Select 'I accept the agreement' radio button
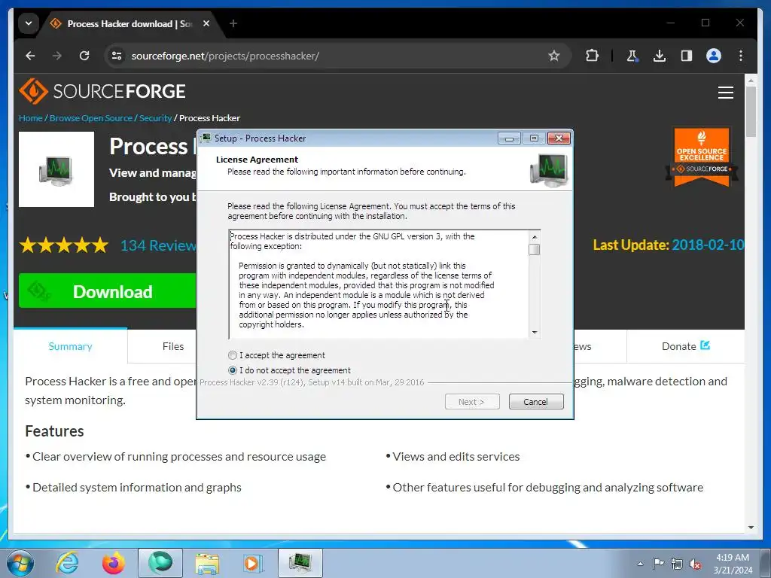The width and height of the screenshot is (771, 578). pos(233,355)
